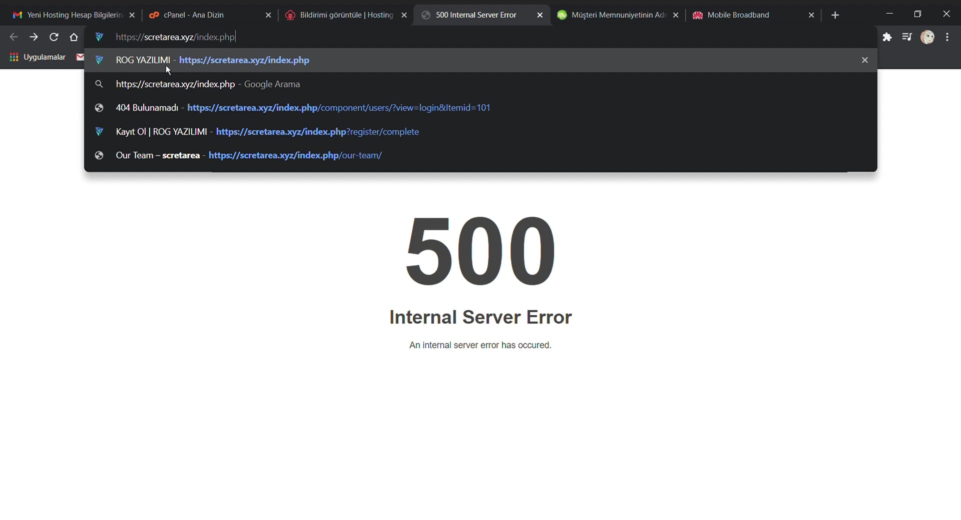Image resolution: width=961 pixels, height=520 pixels.
Task: Click the profile avatar picture
Action: pos(928,37)
